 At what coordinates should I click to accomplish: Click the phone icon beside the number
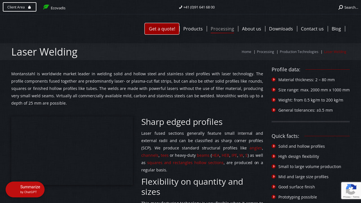pos(180,7)
